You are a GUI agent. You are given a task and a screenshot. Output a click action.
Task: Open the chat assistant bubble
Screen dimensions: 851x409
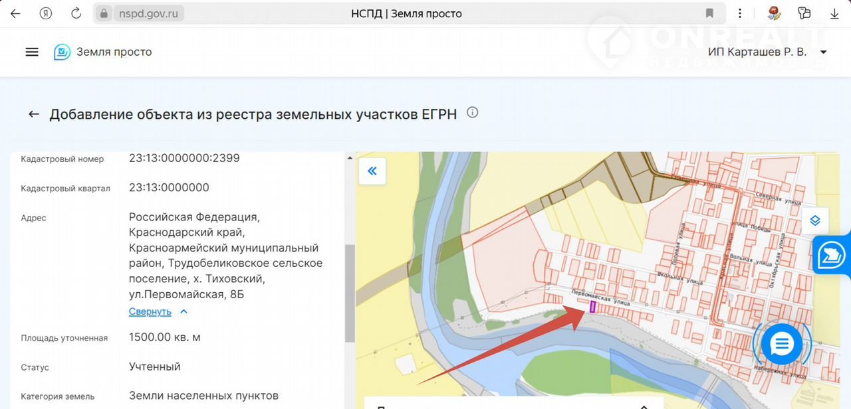point(782,344)
